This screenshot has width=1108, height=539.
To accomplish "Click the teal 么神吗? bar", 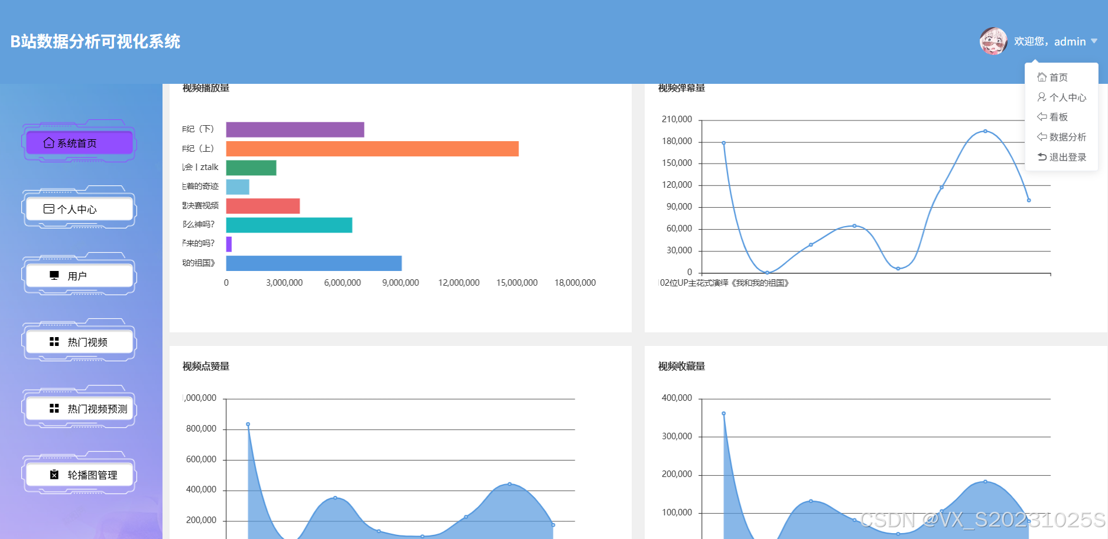I will (x=289, y=225).
